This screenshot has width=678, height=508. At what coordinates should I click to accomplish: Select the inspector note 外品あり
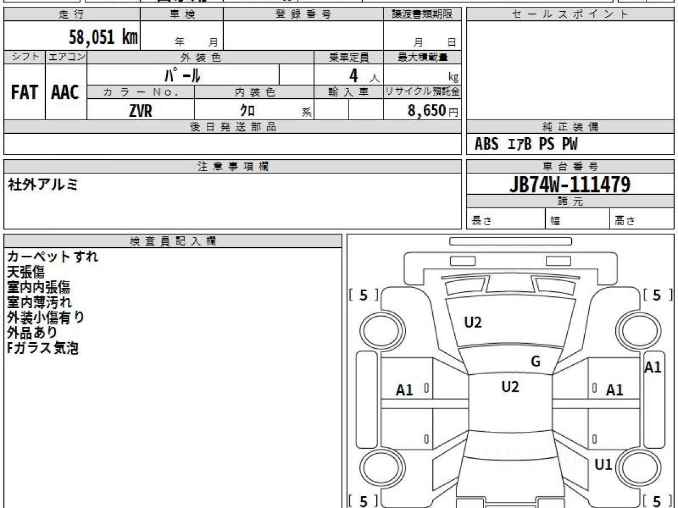pos(32,333)
